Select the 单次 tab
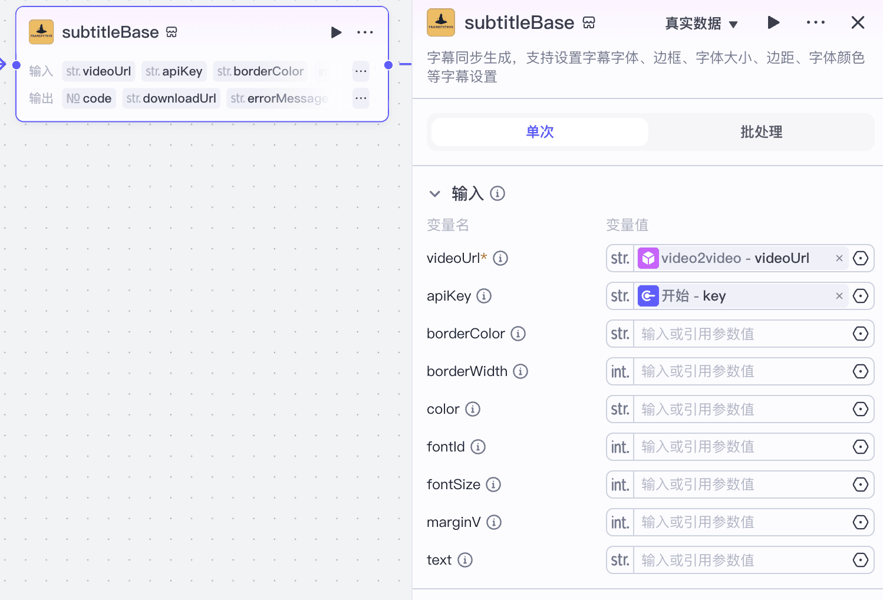Viewport: 883px width, 600px height. point(539,132)
